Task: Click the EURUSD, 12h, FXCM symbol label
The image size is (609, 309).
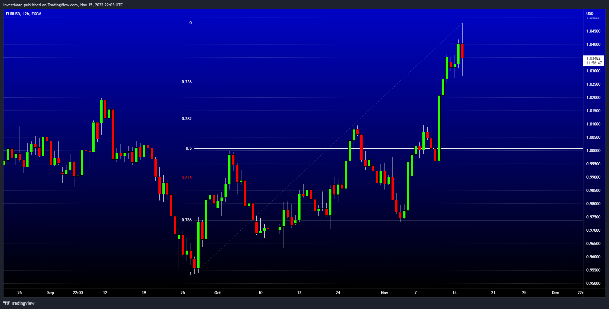Action: tap(24, 14)
